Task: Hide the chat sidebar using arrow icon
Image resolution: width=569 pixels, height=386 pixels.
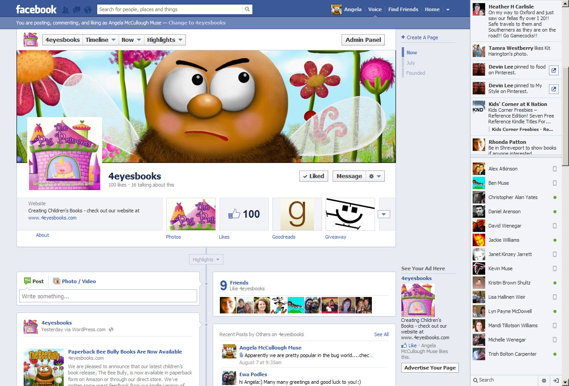Action: pos(556,380)
